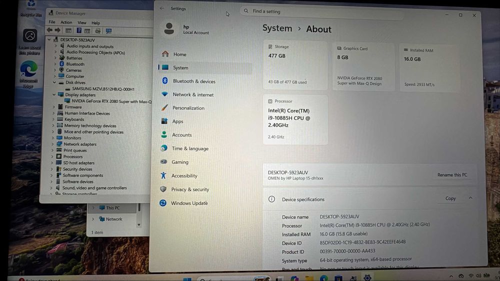Click Learn about this picture desktop icon
Screen dimensions: 500x281
point(29,42)
